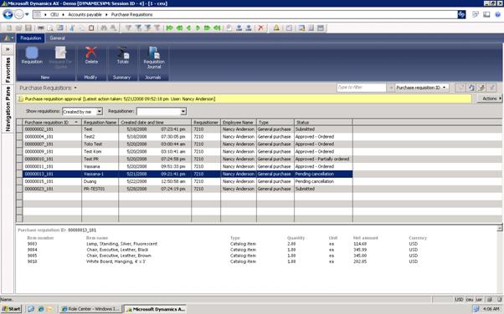Click the Approved - Partially ordered status cell
Screen dimensions: 504x314
tap(323, 159)
